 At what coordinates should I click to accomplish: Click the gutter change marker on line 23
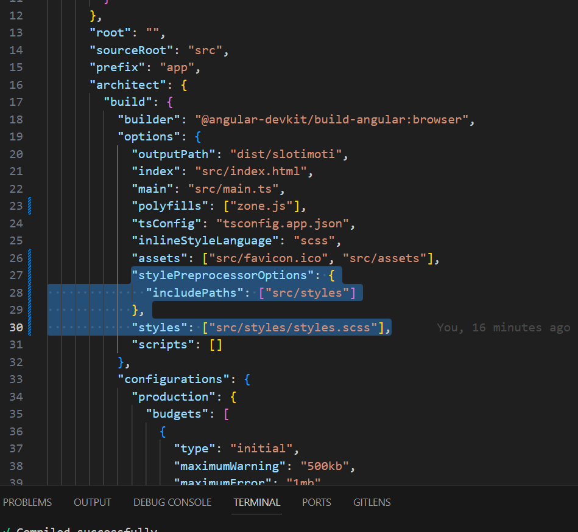click(29, 206)
